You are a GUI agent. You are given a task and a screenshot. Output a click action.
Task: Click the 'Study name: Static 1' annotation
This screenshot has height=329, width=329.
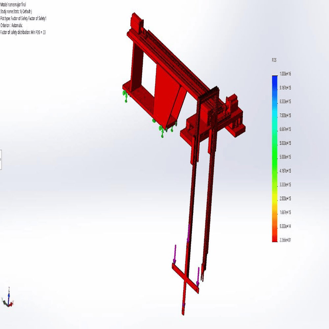tap(16, 11)
